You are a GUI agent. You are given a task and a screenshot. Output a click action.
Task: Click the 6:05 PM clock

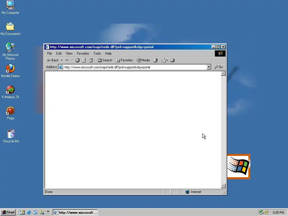pyautogui.click(x=278, y=213)
